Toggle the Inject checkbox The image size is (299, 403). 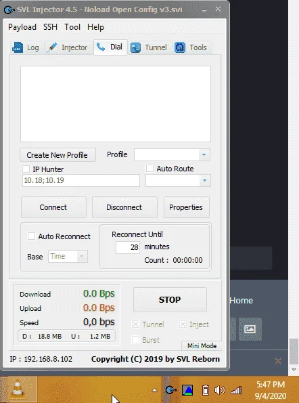[183, 324]
